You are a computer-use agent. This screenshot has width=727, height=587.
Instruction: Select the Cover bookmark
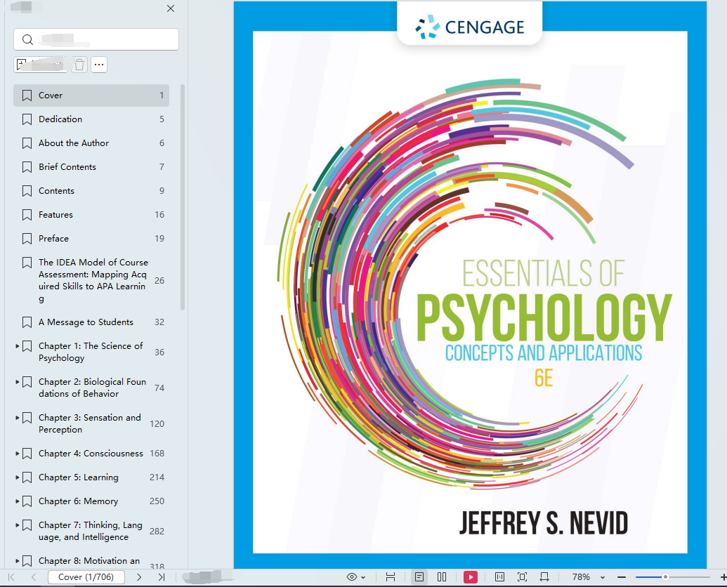91,95
